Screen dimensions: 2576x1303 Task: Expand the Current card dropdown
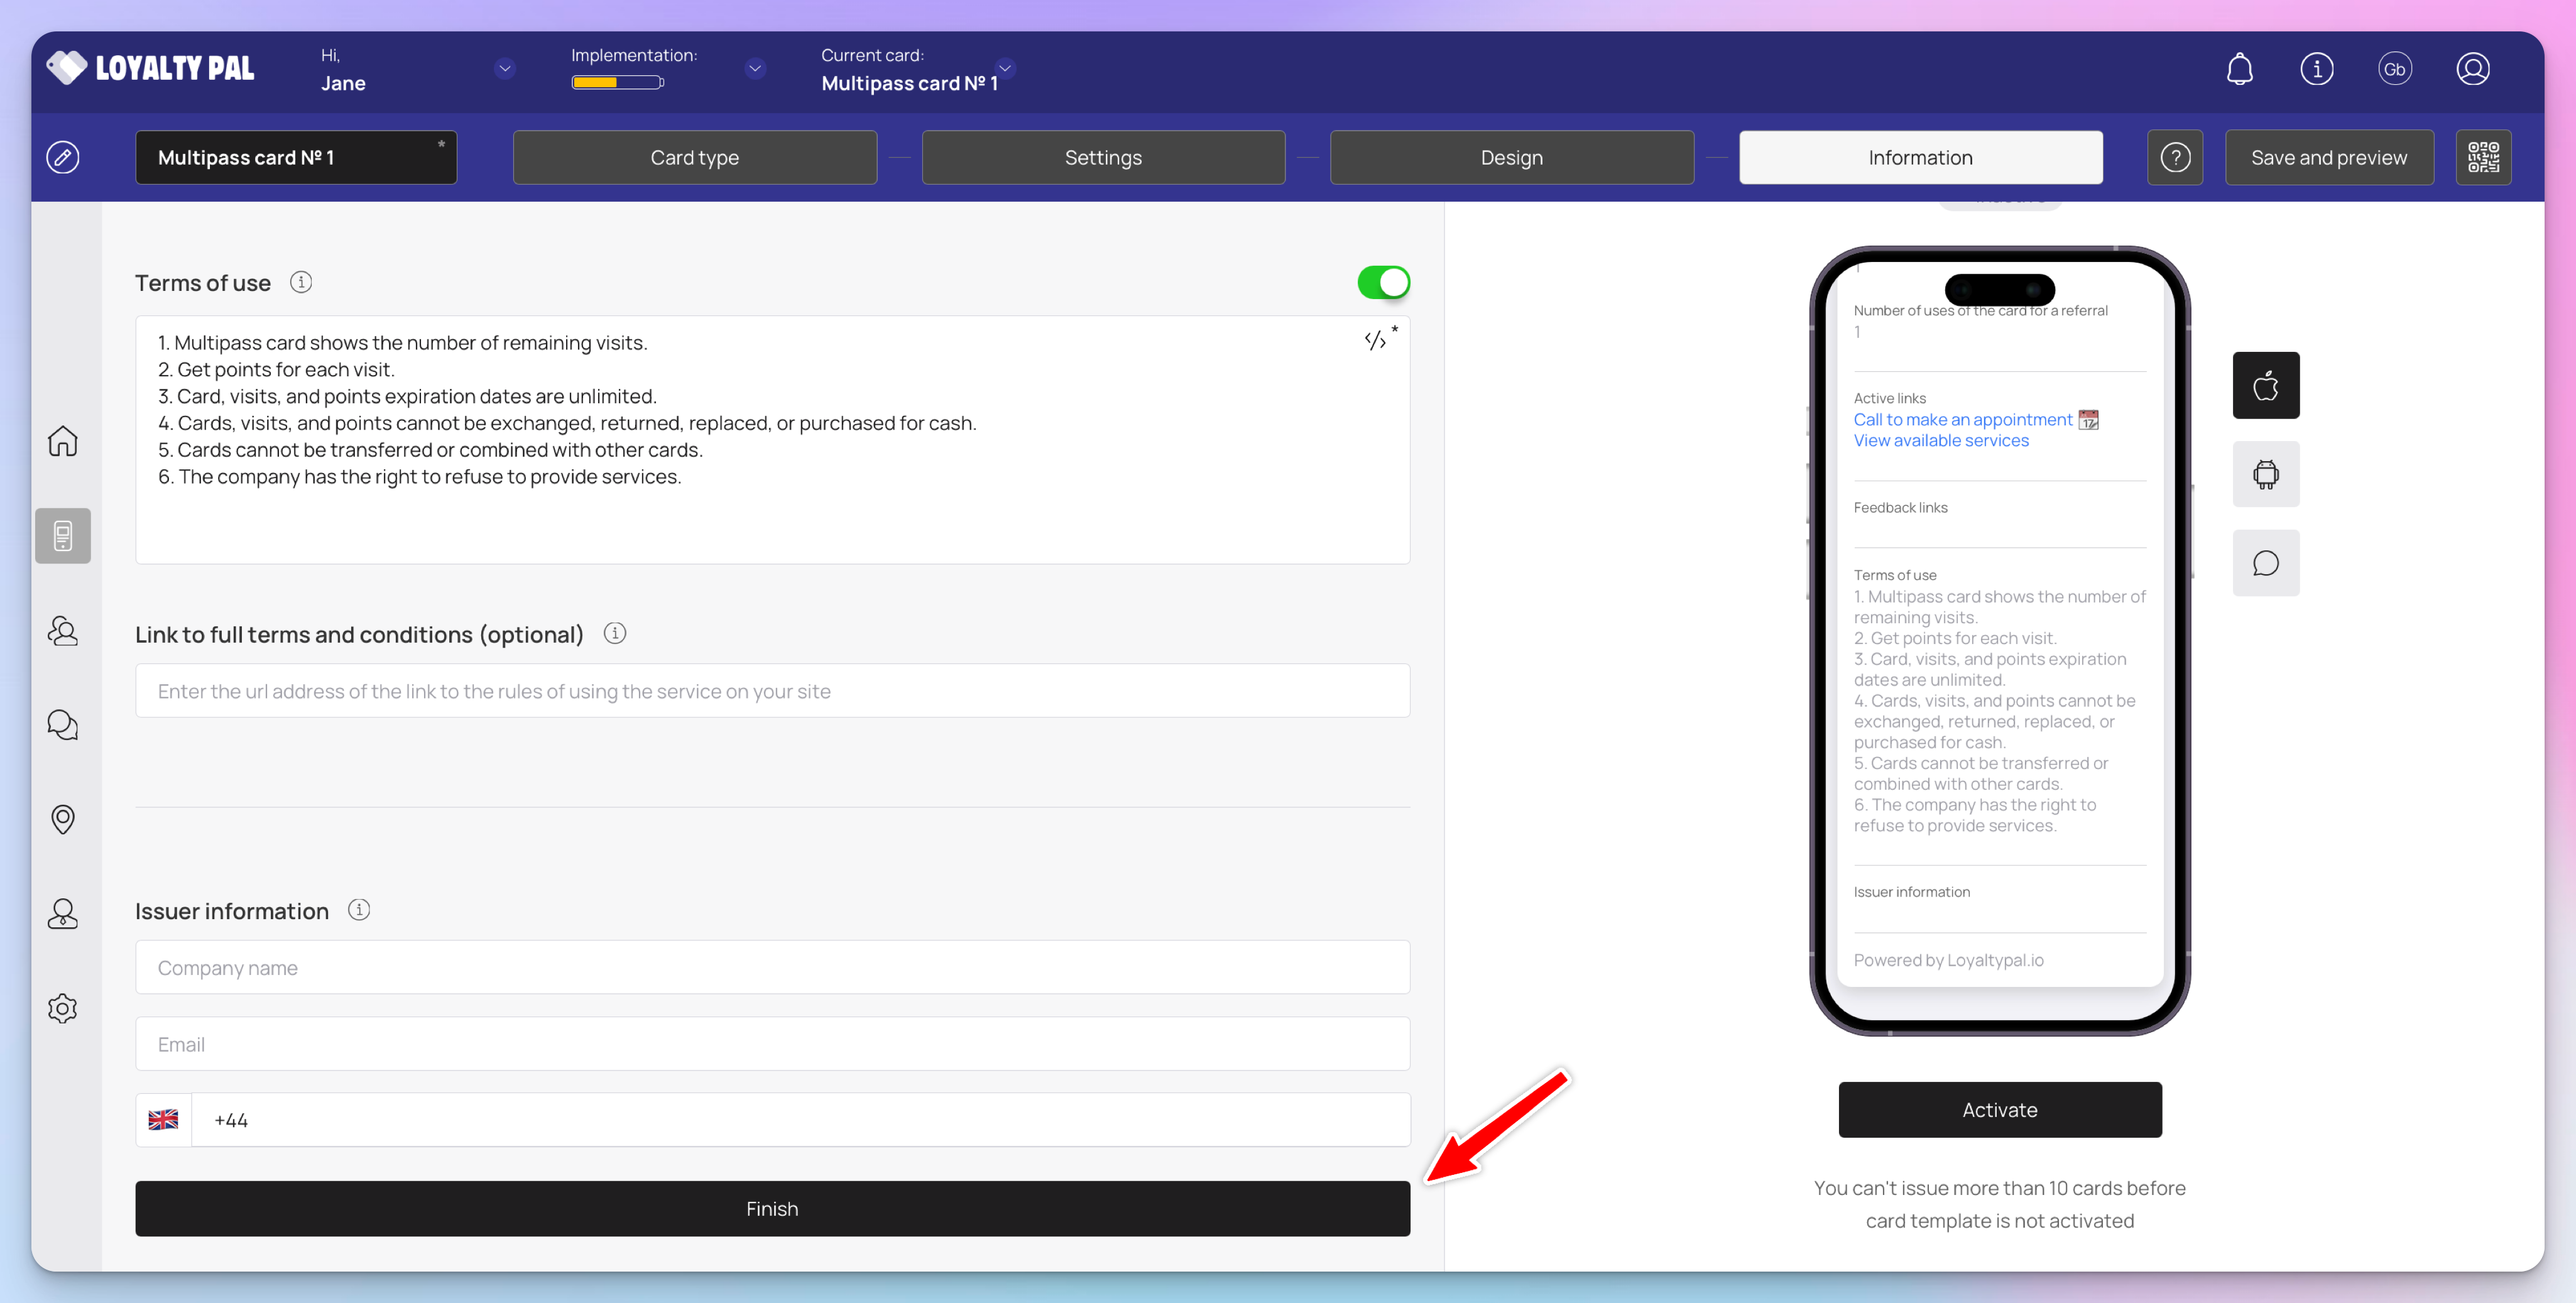(1005, 68)
